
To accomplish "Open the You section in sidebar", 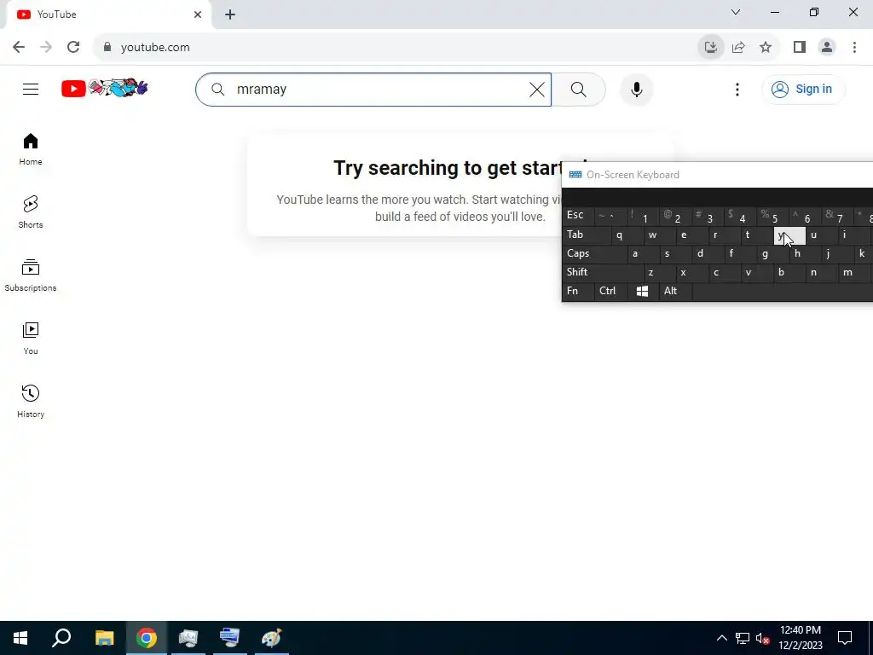I will click(x=31, y=338).
